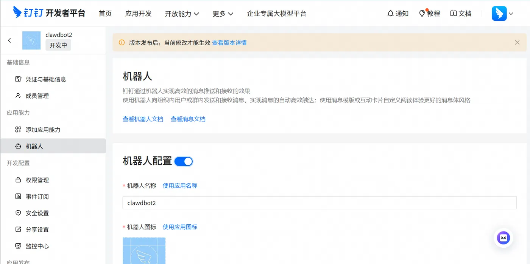Open the floating assistant button
530x264 pixels.
(503, 238)
